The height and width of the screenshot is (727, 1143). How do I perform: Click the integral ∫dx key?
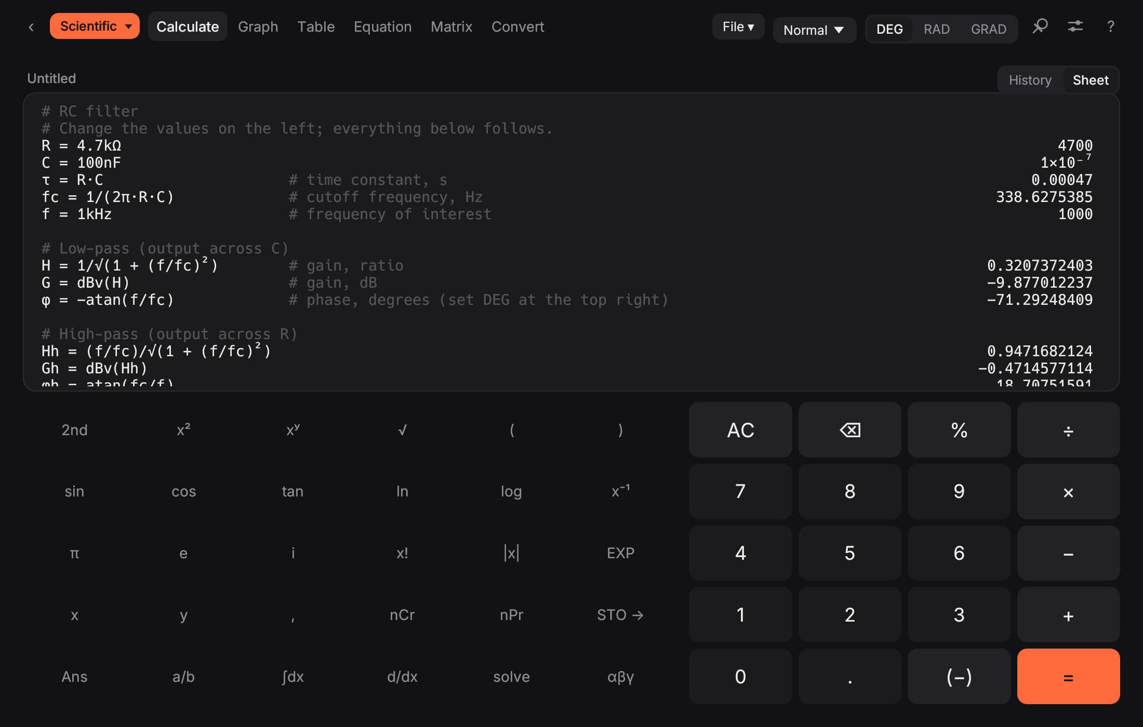point(293,677)
